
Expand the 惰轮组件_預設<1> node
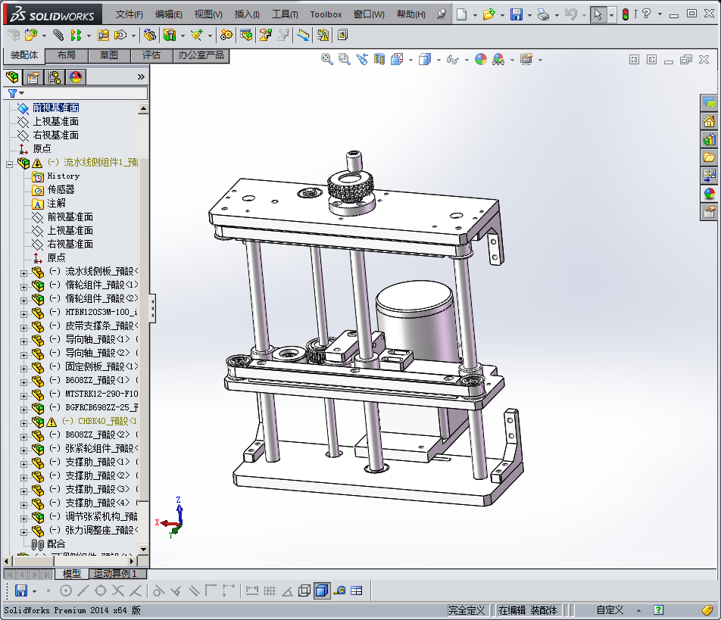pos(24,287)
